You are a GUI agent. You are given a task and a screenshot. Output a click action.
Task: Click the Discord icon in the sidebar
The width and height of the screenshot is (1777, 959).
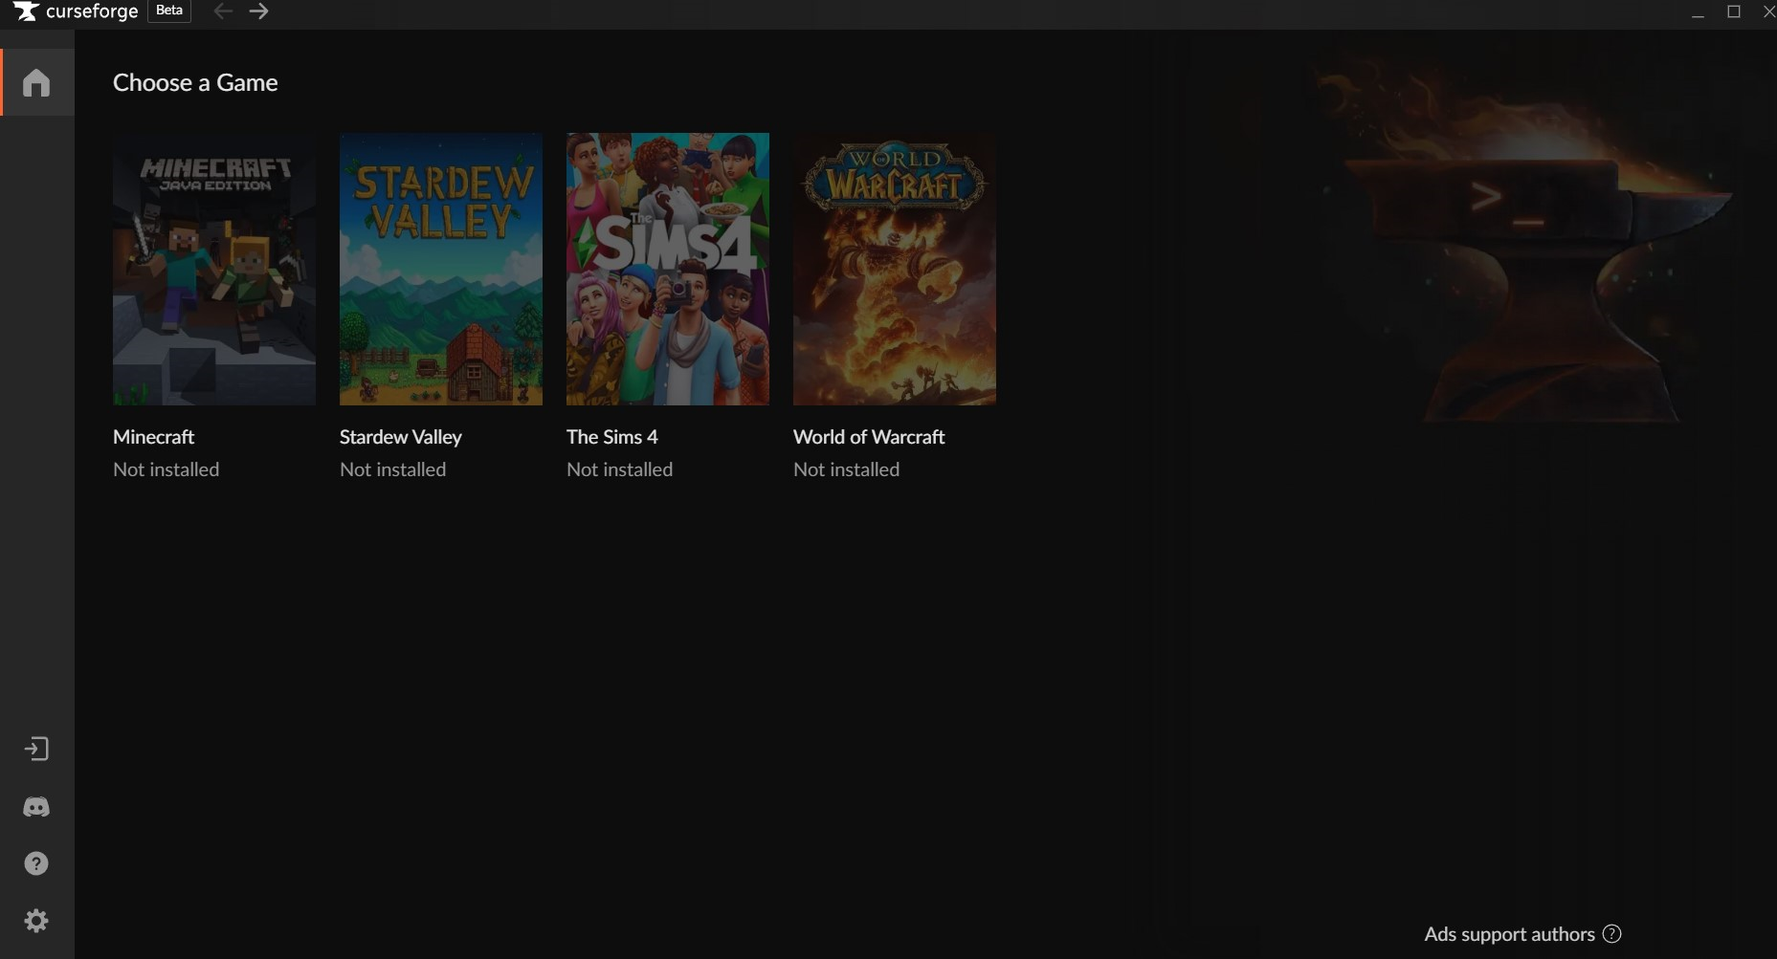pyautogui.click(x=35, y=807)
